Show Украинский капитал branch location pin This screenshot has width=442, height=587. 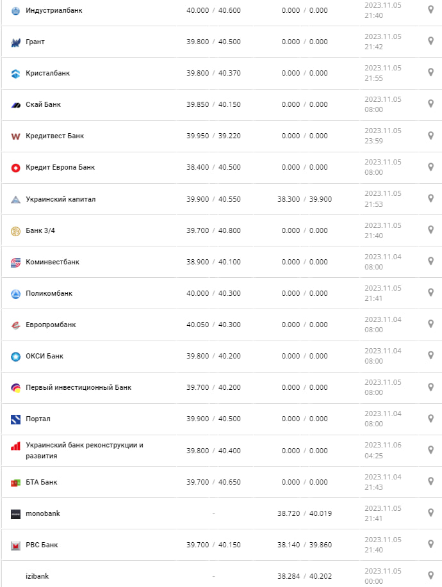point(430,198)
